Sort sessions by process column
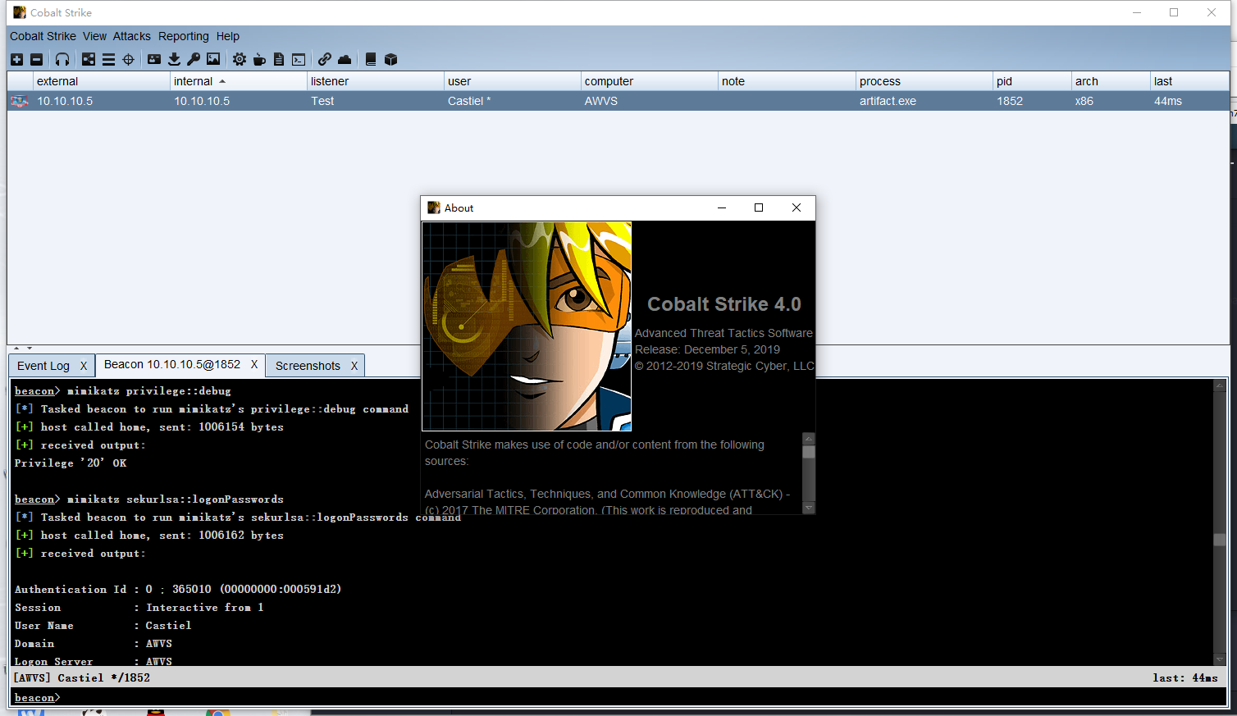1237x716 pixels. pyautogui.click(x=924, y=81)
